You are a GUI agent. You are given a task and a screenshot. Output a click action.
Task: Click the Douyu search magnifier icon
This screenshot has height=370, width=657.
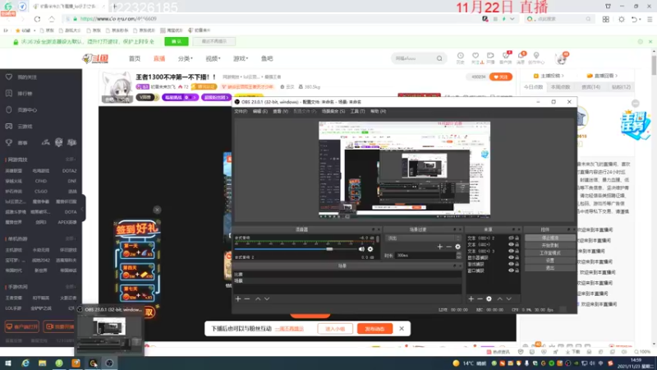(439, 58)
